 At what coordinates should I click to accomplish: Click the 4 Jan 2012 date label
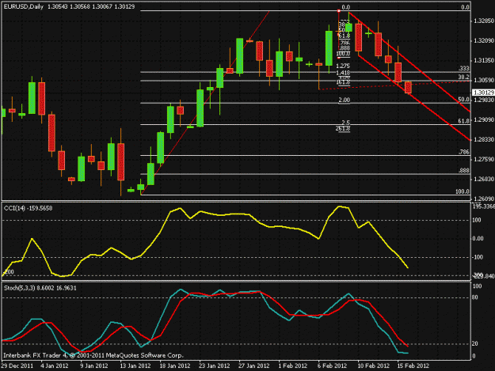click(x=55, y=366)
